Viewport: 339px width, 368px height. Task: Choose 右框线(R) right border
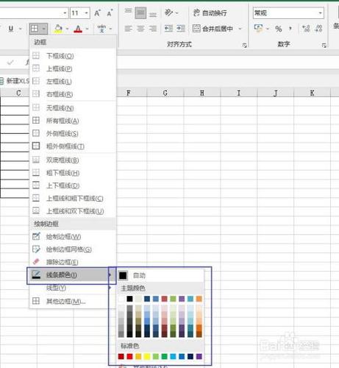tap(73, 94)
